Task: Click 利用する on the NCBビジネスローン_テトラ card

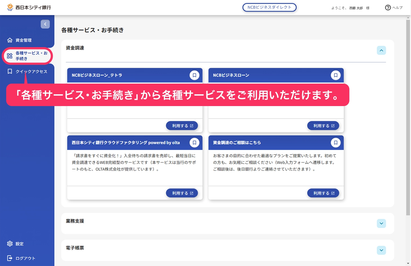Action: pos(182,126)
